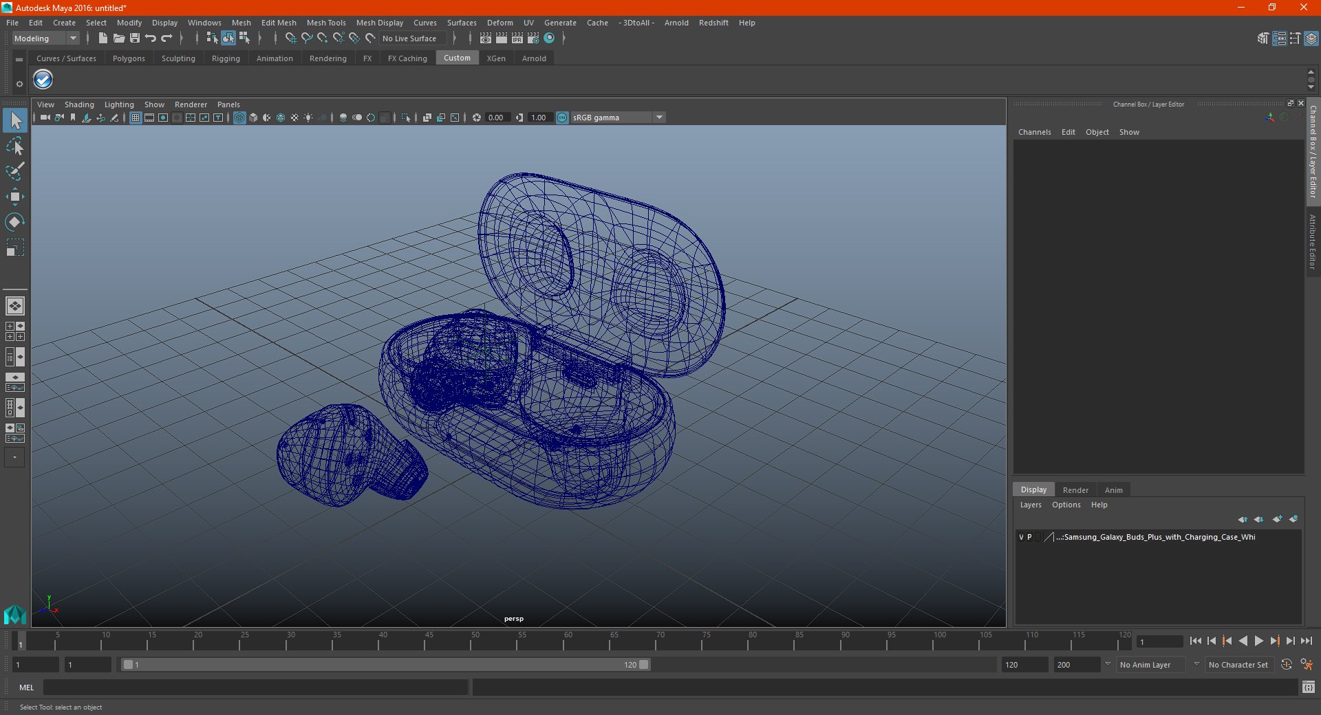Click Snap to curves magnet icon

307,38
